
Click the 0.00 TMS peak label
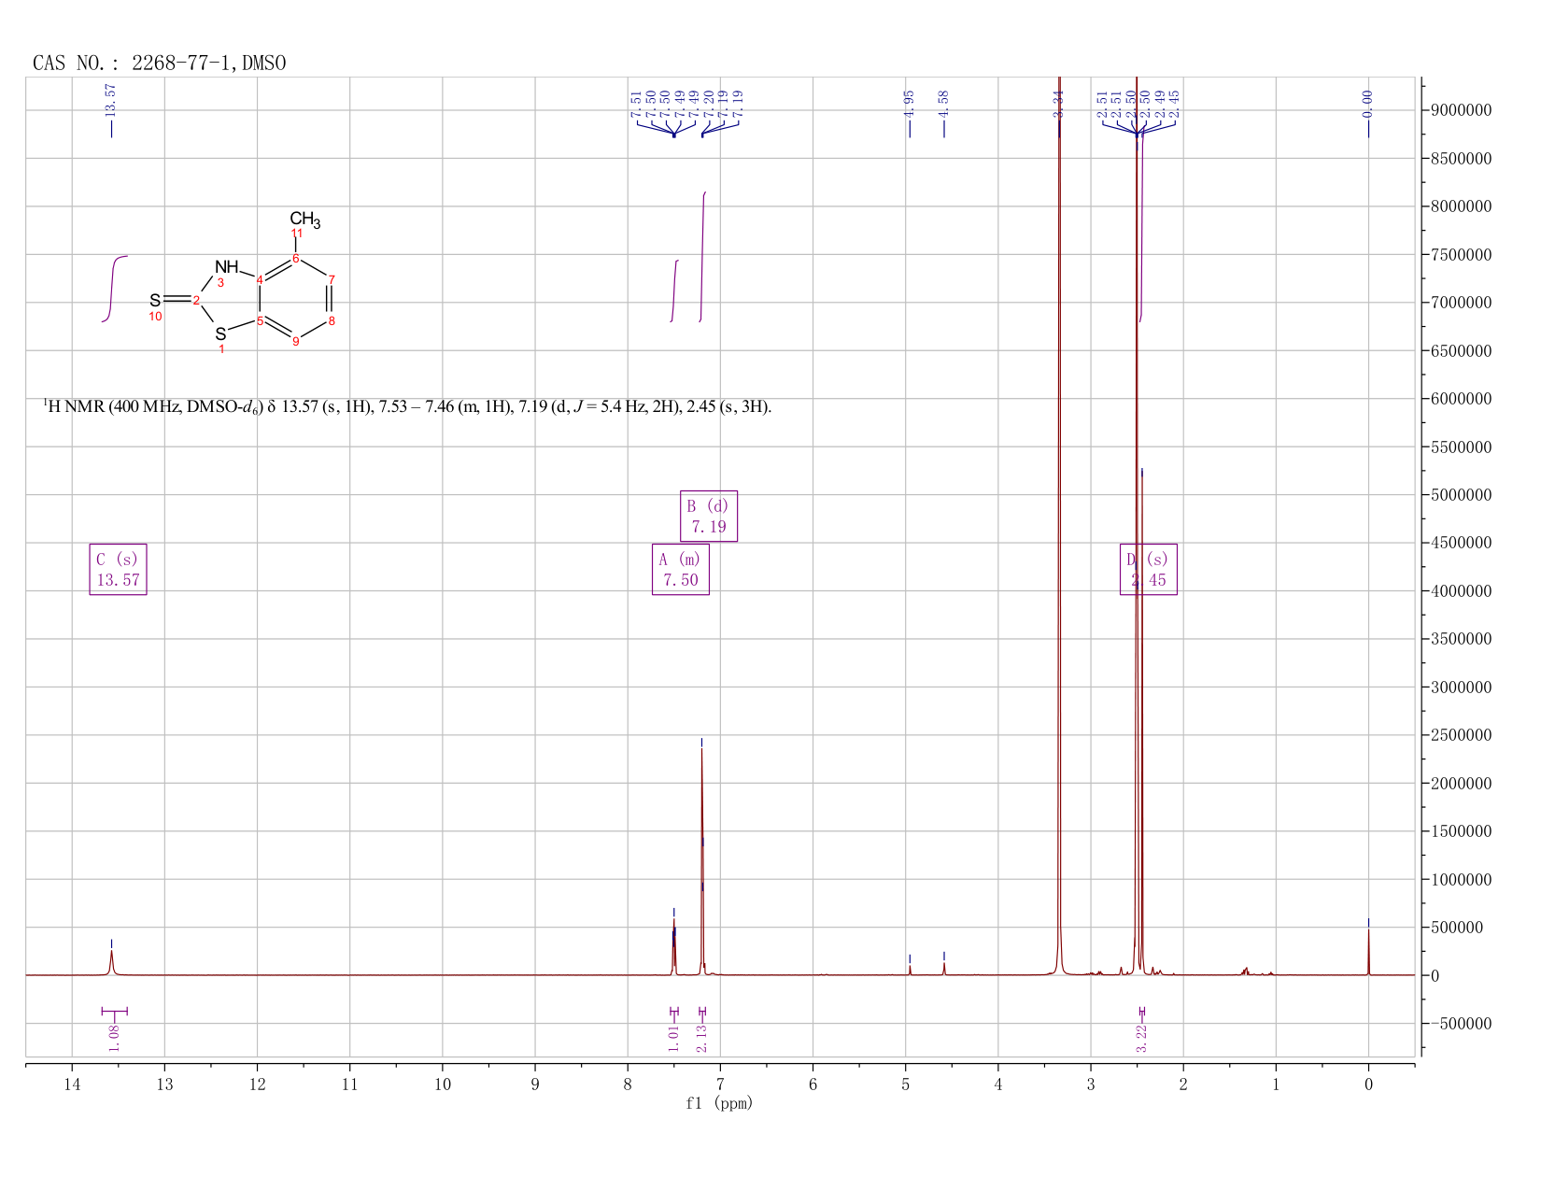(1368, 104)
